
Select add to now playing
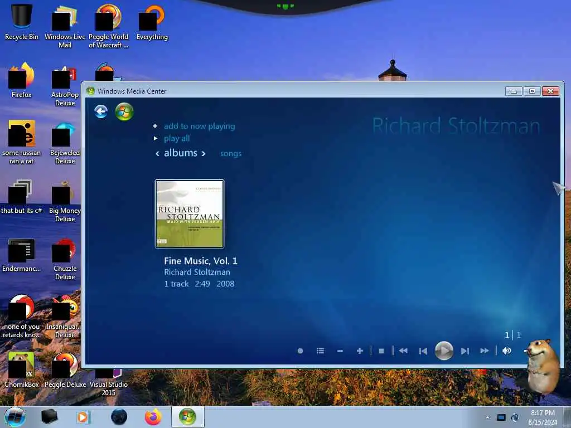(199, 127)
